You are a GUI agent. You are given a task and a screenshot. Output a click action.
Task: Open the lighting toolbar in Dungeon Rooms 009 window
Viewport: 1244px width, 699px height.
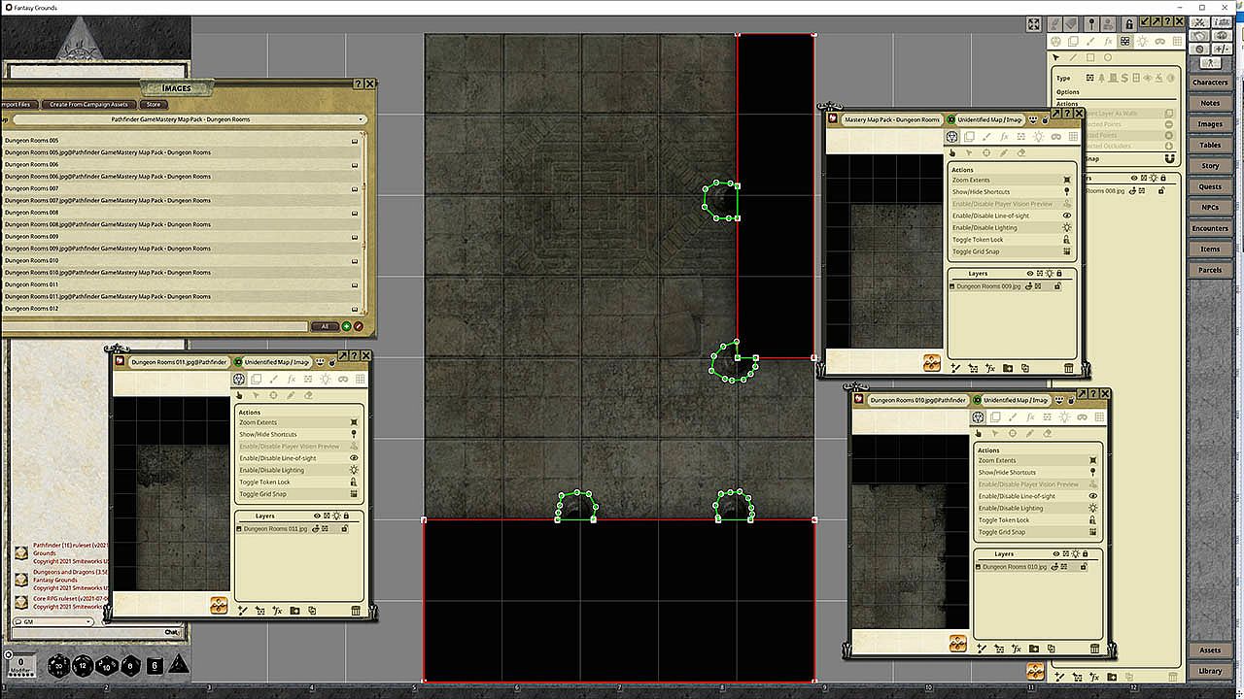tap(1038, 137)
